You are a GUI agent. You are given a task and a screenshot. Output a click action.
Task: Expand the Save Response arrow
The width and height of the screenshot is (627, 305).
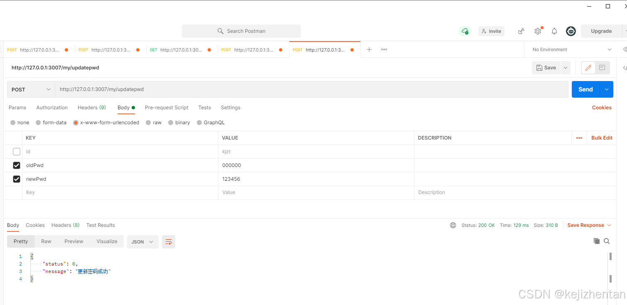click(x=609, y=225)
